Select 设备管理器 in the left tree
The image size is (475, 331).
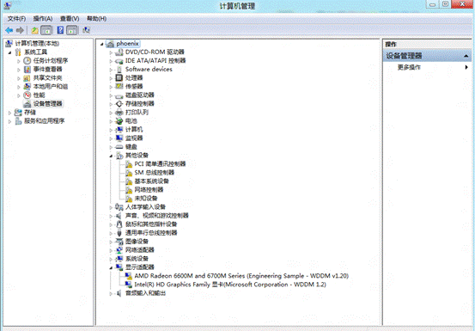[47, 104]
